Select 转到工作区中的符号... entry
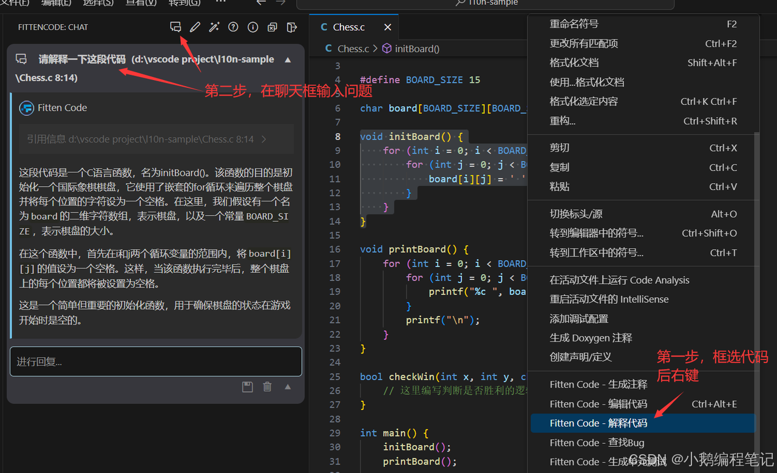Image resolution: width=777 pixels, height=473 pixels. [643, 252]
